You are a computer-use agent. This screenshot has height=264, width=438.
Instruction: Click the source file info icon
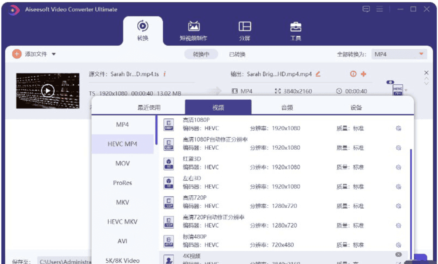click(x=165, y=74)
